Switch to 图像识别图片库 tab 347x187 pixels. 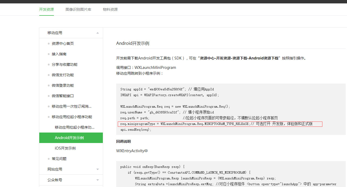79,9
